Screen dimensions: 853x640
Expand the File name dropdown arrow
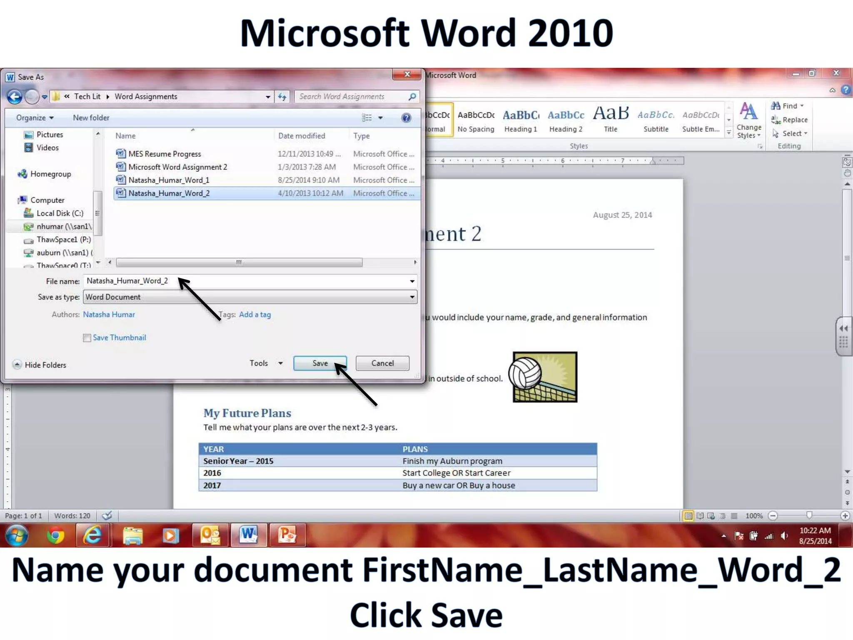click(412, 281)
